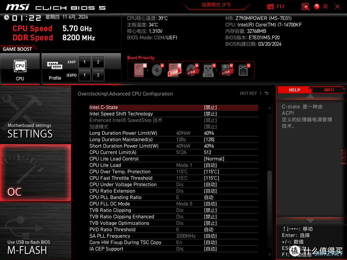Open the SETTINGS motherboard section
Image resolution: width=347 pixels, height=260 pixels.
coord(35,115)
